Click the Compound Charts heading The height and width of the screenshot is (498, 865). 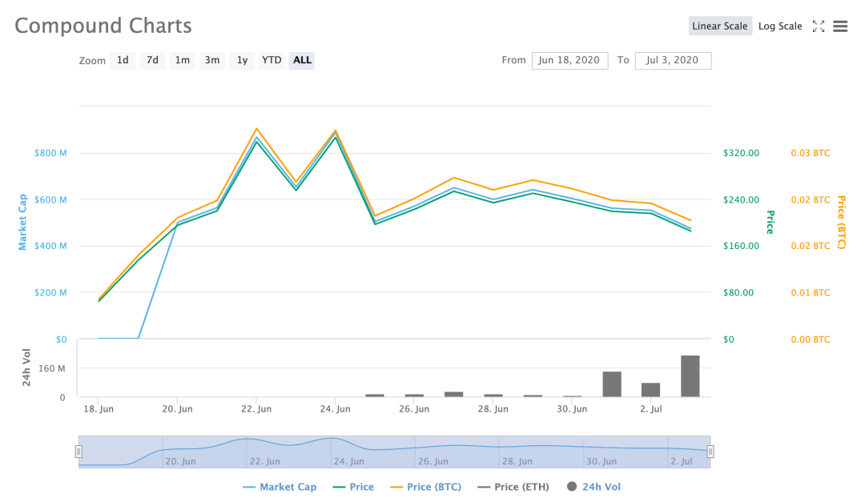pyautogui.click(x=103, y=26)
